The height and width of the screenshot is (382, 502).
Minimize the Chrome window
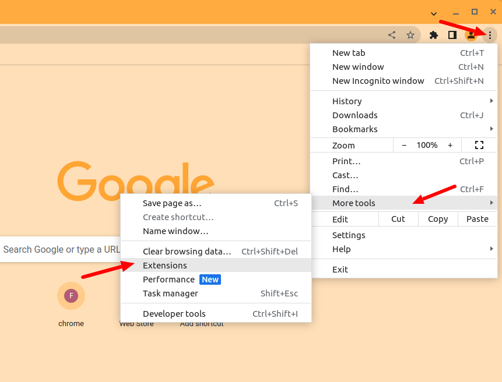456,14
